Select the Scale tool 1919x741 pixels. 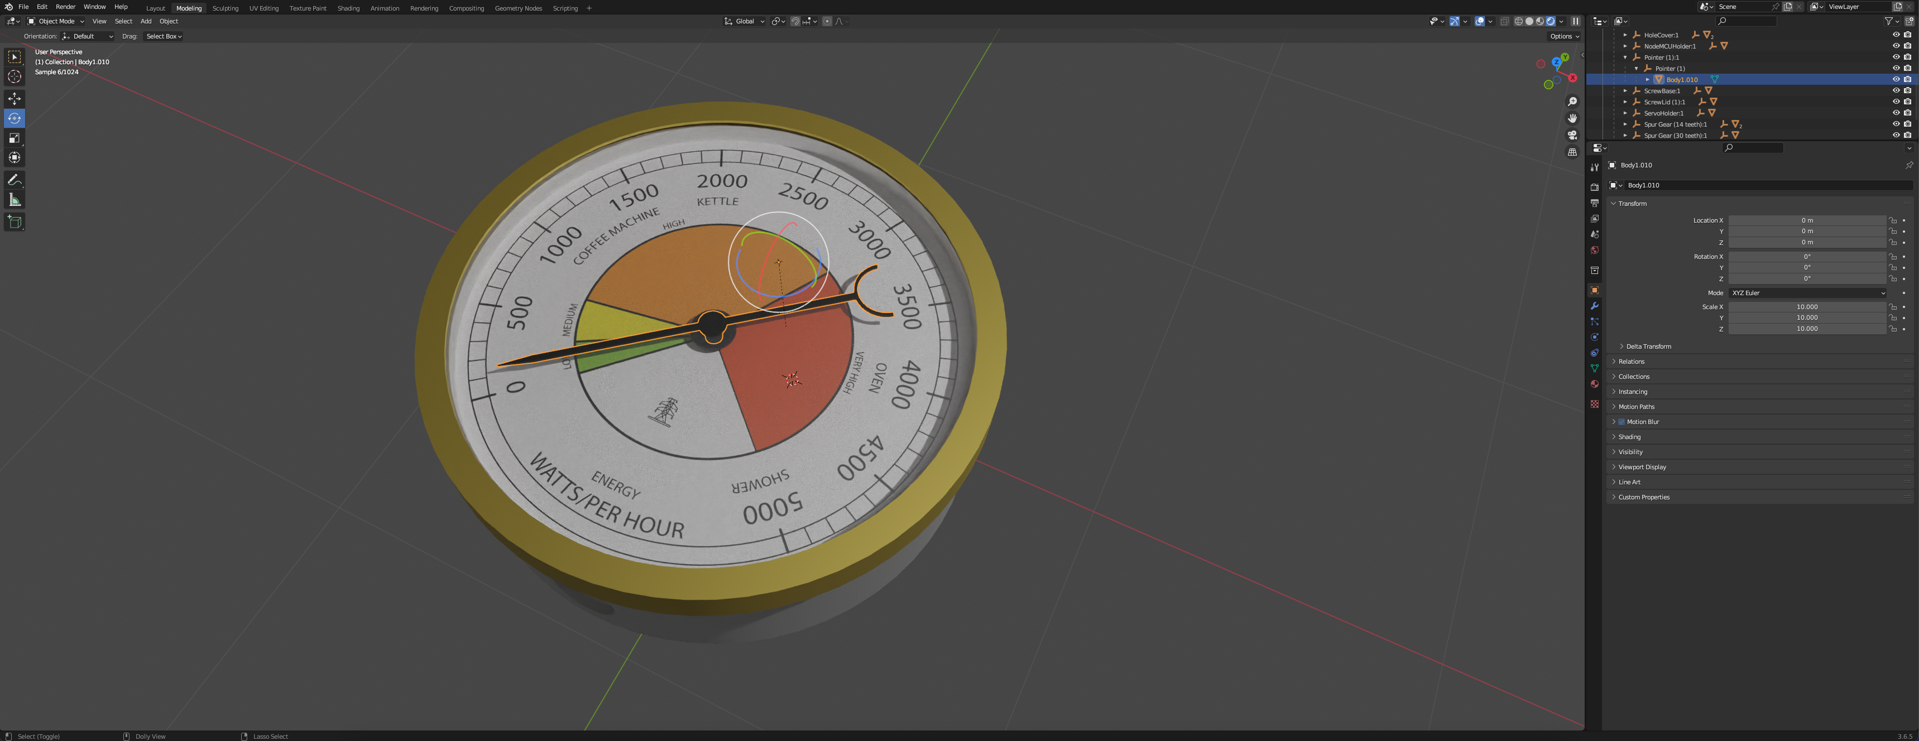tap(14, 138)
